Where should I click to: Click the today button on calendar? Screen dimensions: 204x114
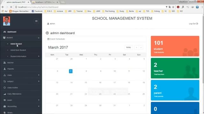(129, 47)
